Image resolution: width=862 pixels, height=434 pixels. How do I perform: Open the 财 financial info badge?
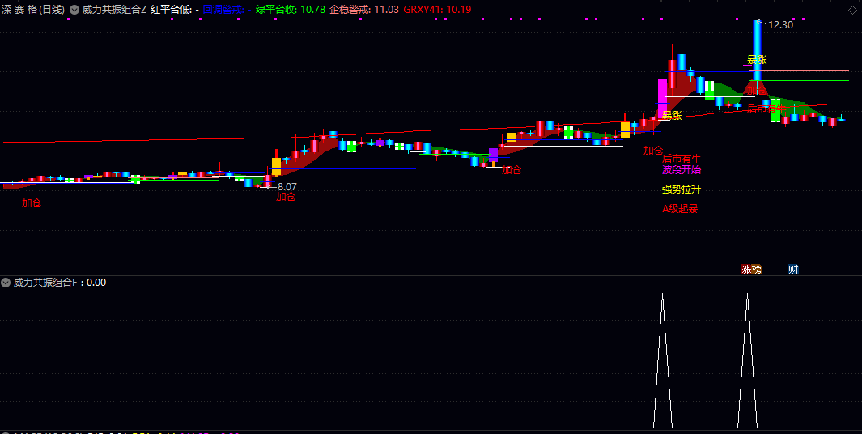pos(792,270)
